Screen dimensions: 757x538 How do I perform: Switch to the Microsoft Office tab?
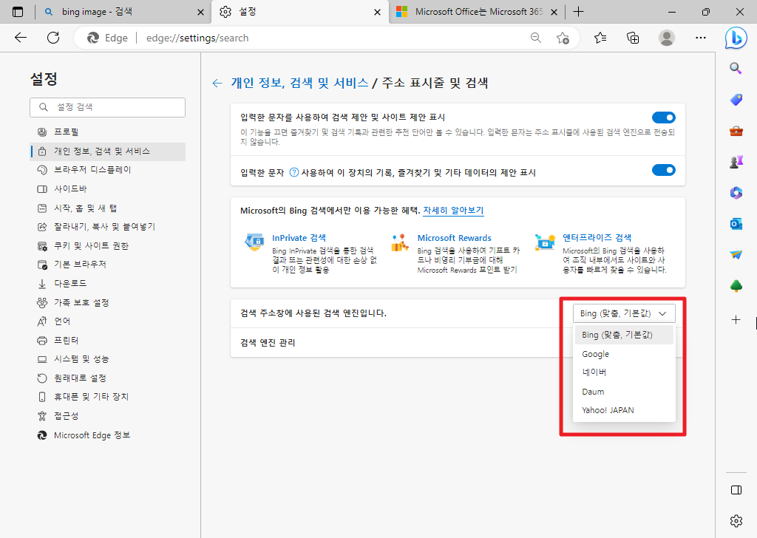(x=477, y=12)
